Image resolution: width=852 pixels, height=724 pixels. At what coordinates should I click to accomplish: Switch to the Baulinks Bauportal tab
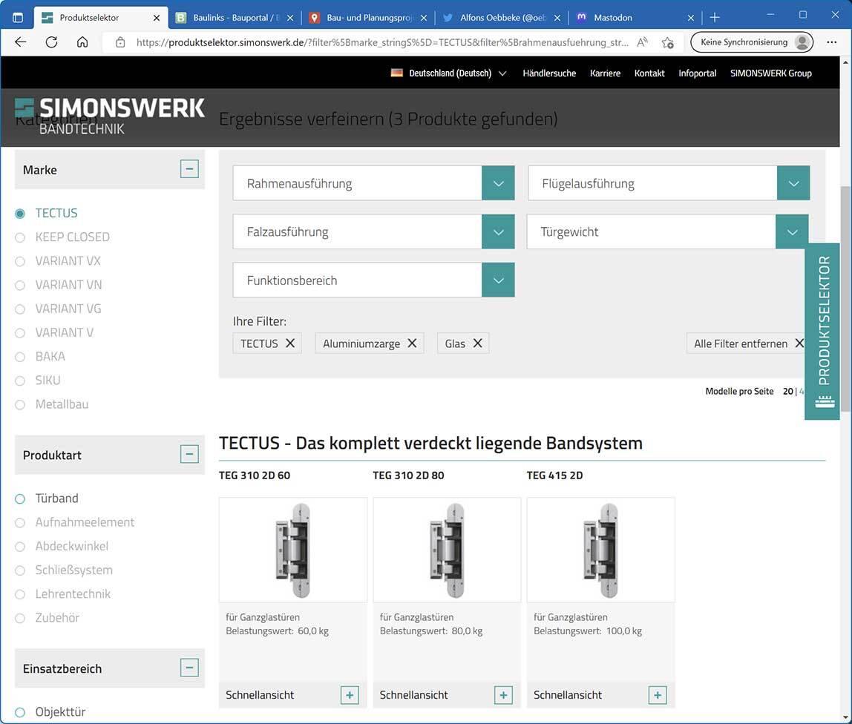235,17
